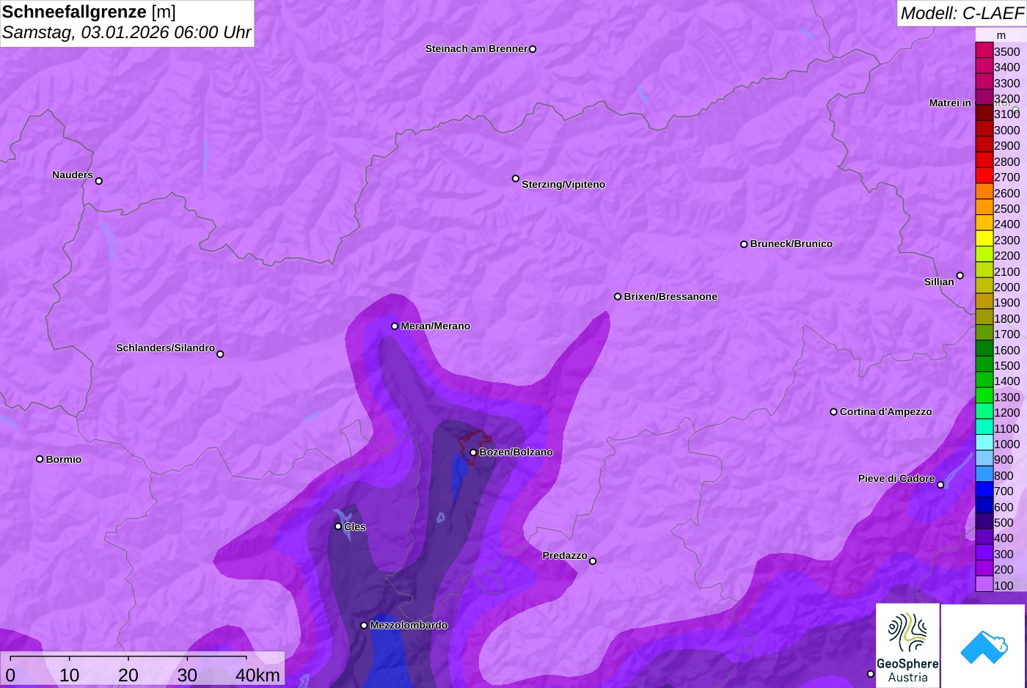Image resolution: width=1027 pixels, height=688 pixels.
Task: Click the Sillian marker dot
Action: click(960, 276)
